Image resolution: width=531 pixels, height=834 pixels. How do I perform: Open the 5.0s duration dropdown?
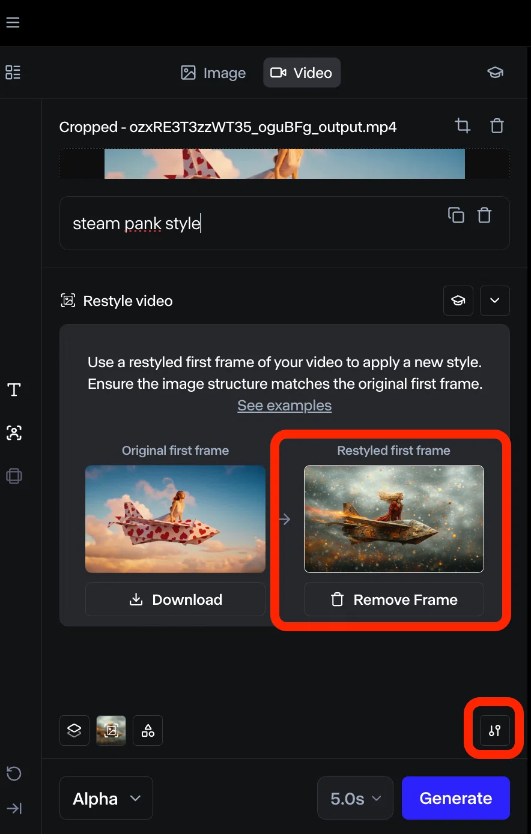point(355,798)
